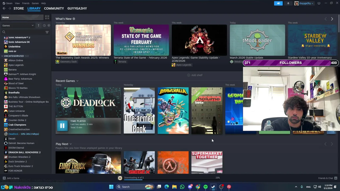340x191 pixels.
Task: Select Euro Truck Simulator 2 in sidebar list
Action: pos(21,166)
